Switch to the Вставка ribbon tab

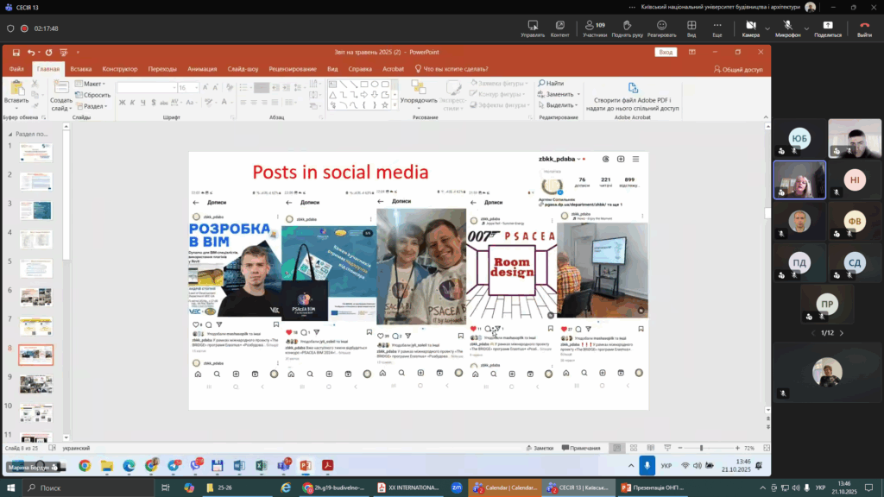81,69
